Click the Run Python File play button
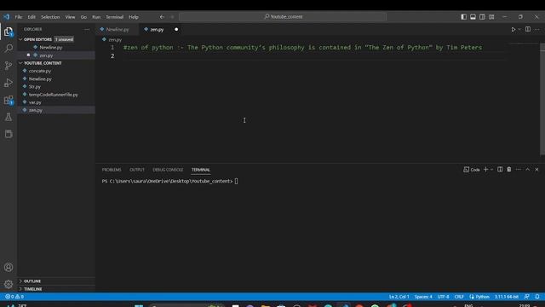This screenshot has height=307, width=545. click(513, 30)
